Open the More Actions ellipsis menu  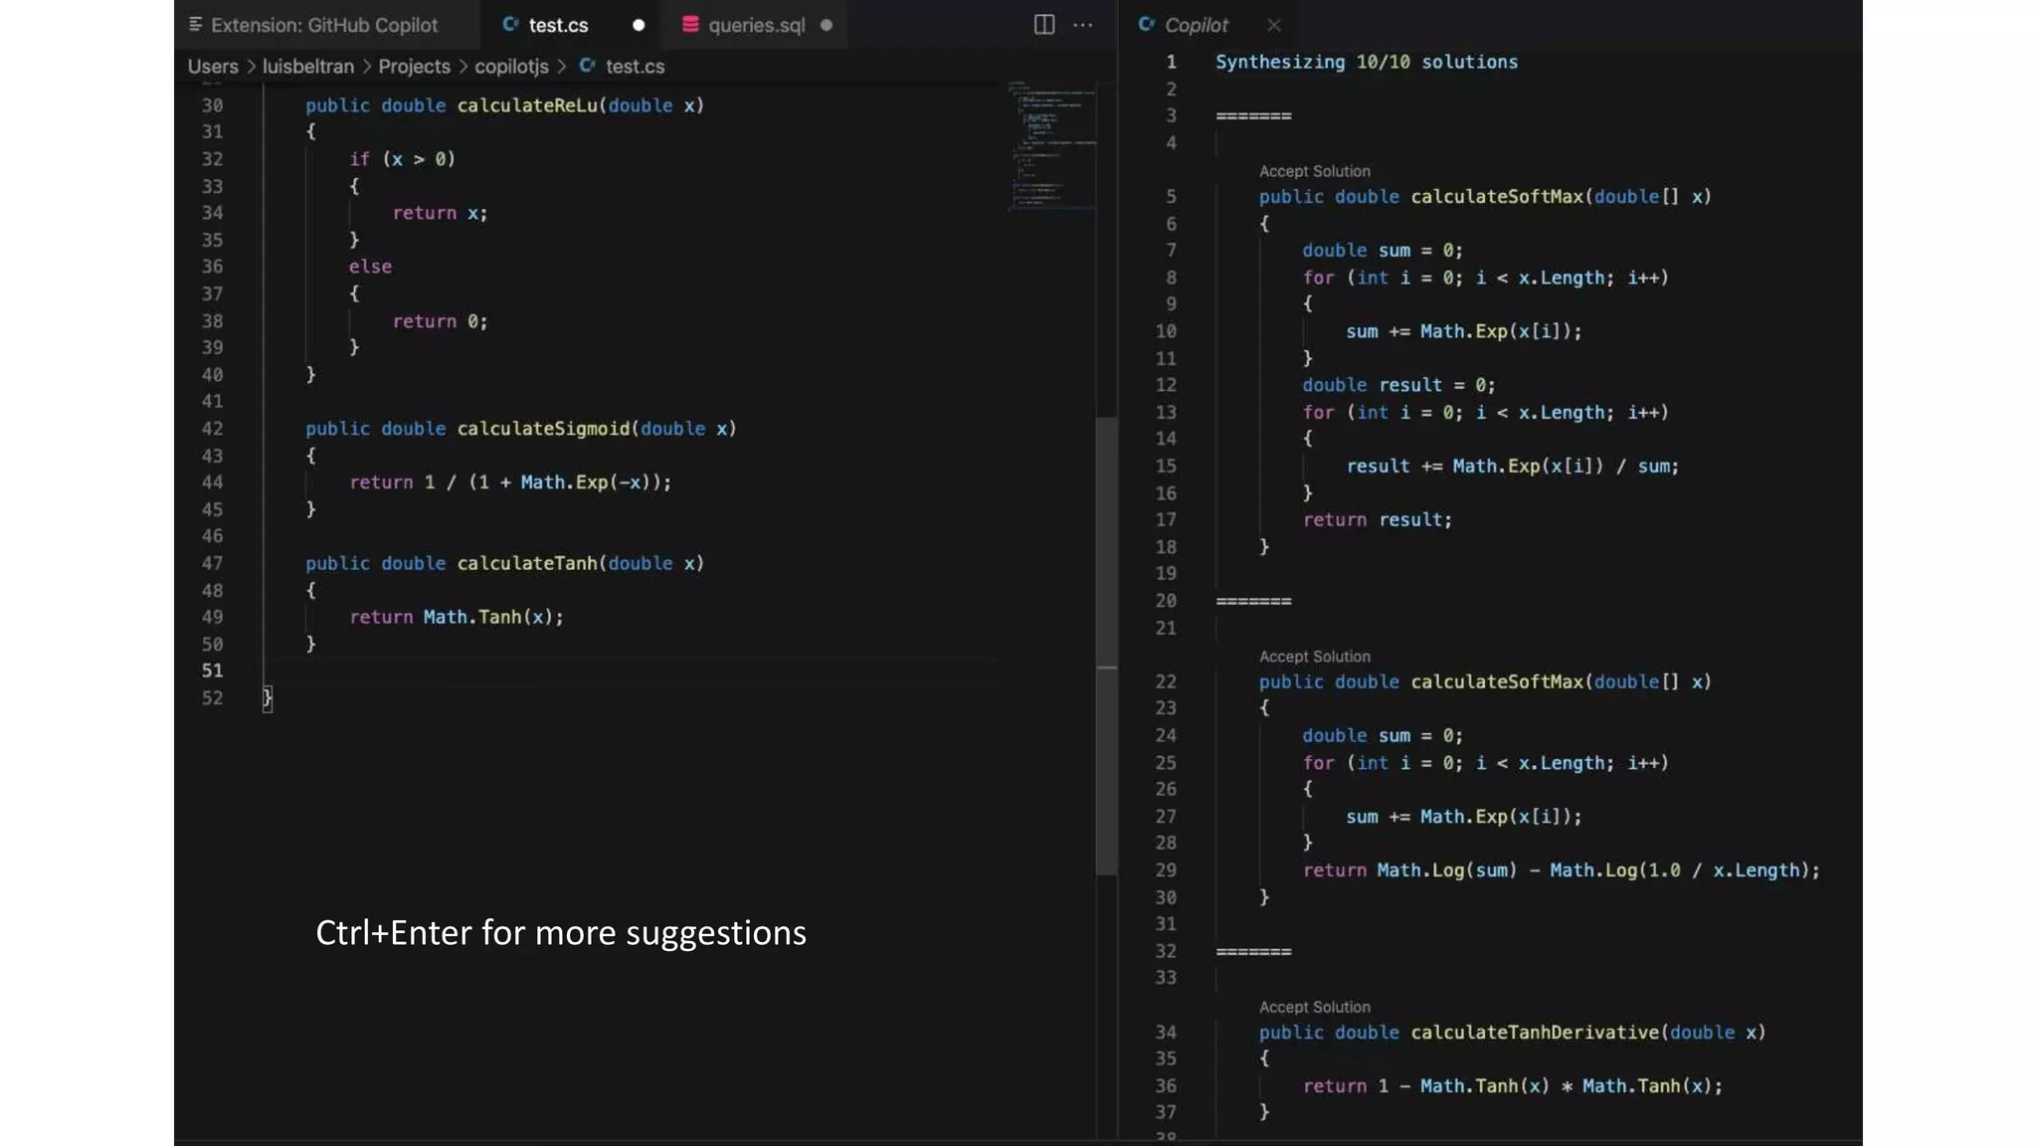[1083, 25]
